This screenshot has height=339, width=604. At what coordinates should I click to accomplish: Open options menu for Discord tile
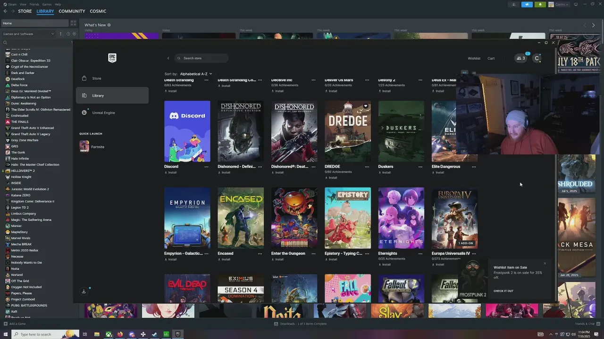coord(206,167)
